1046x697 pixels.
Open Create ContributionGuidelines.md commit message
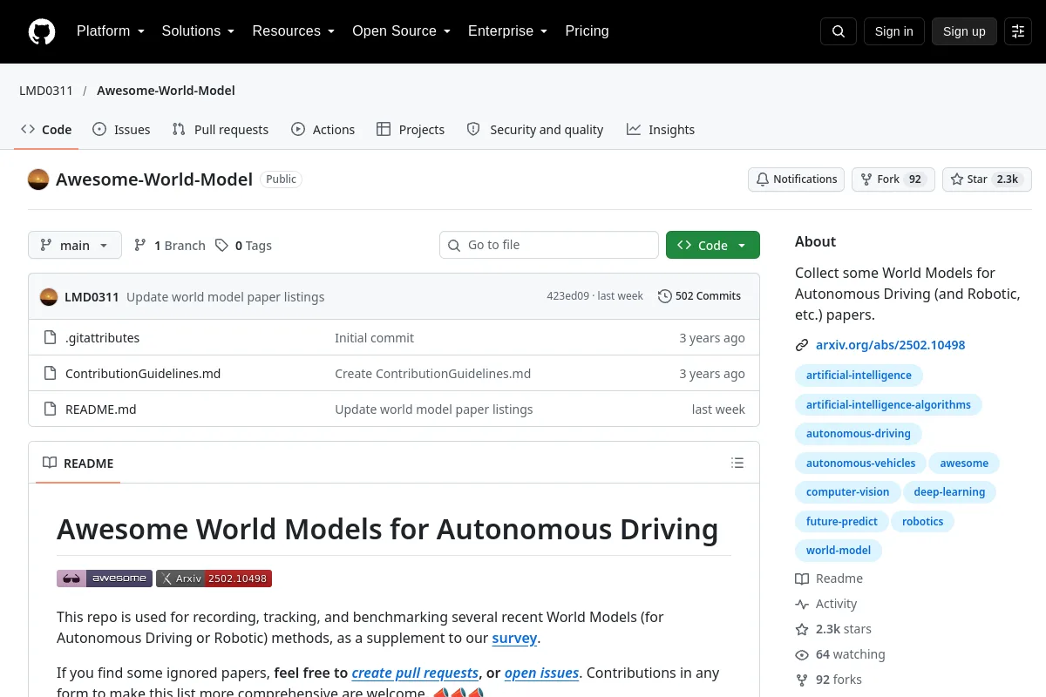[432, 374]
